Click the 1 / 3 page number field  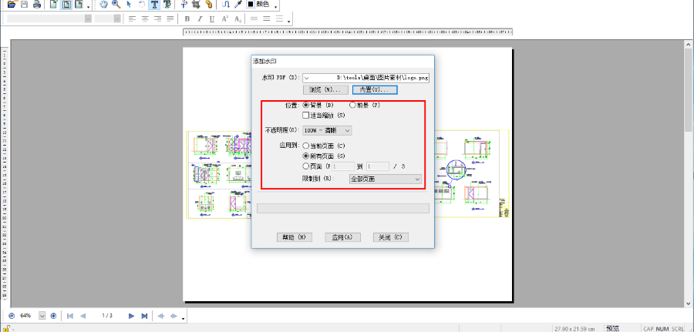107,316
